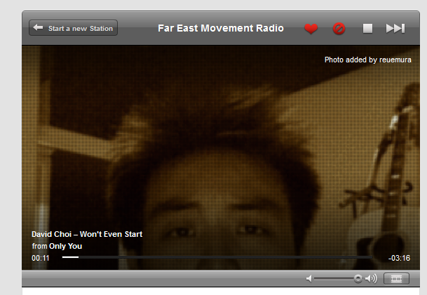Click the remaining time -03:16
Image resolution: width=427 pixels, height=295 pixels.
[399, 258]
